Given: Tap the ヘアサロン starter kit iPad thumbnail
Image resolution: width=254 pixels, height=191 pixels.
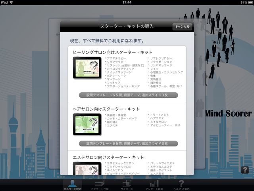Looking at the screenshot, I should (x=87, y=125).
